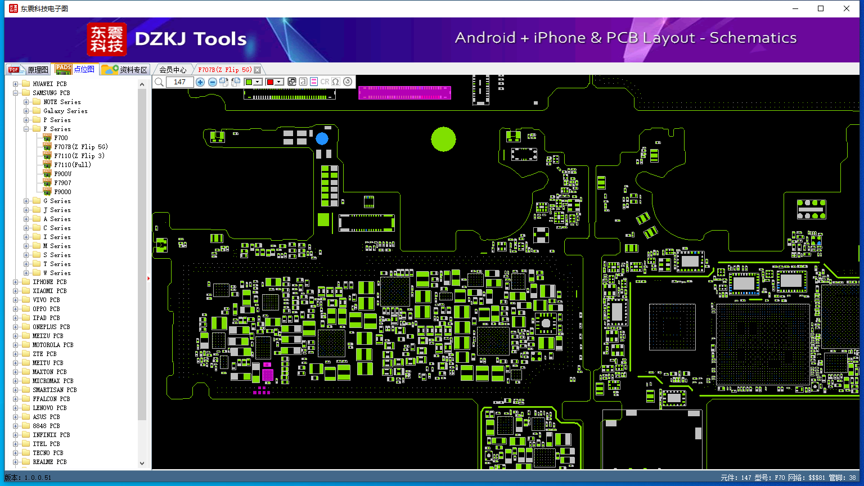The height and width of the screenshot is (486, 864).
Task: Click the overlapping squares layer icon
Action: [x=292, y=82]
